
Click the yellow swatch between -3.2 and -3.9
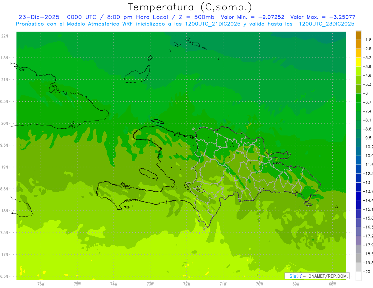(358, 62)
